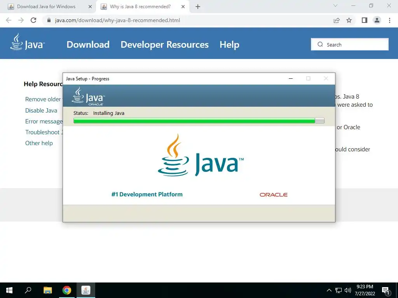Show hidden system tray icons
The image size is (398, 298).
click(329, 290)
